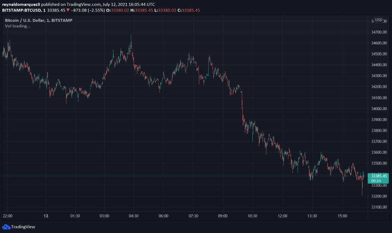Click the Bitcoin / U.S. Dollar chart legend
This screenshot has width=392, height=233.
click(x=38, y=20)
